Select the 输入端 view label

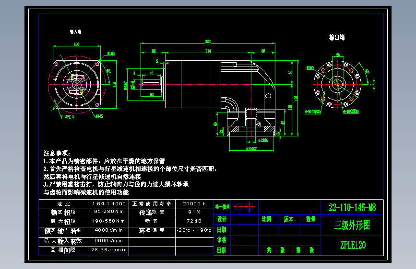coord(76,32)
